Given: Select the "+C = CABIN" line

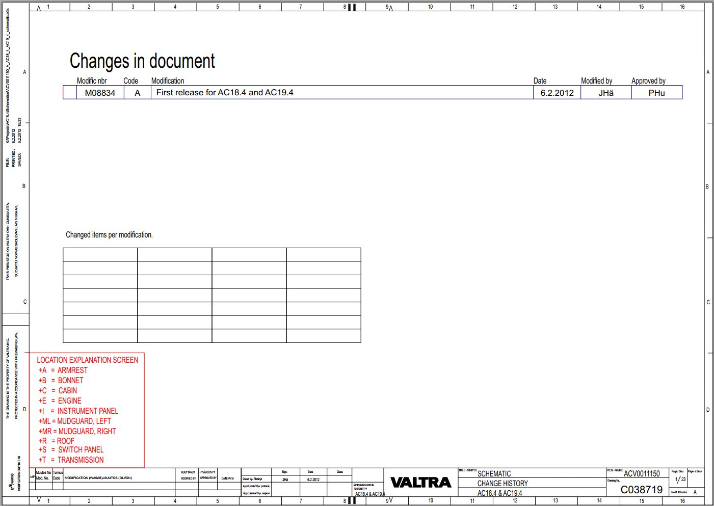Looking at the screenshot, I should click(58, 390).
